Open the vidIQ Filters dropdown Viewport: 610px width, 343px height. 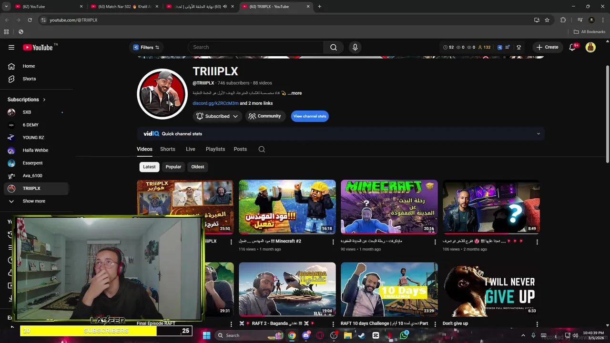click(x=146, y=47)
